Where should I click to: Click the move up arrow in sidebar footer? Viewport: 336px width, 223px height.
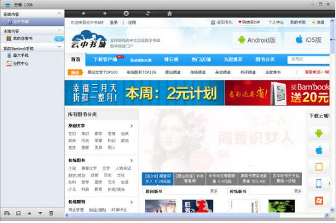[29, 213]
